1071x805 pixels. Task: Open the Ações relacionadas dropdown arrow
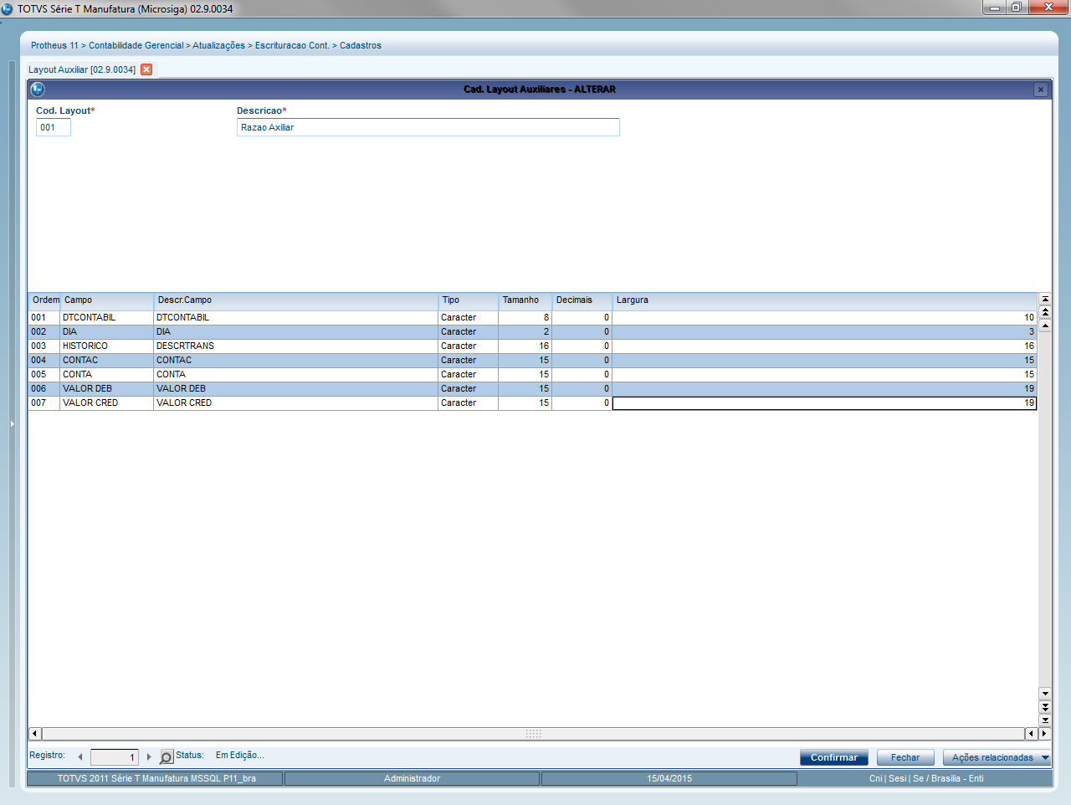pyautogui.click(x=1045, y=757)
